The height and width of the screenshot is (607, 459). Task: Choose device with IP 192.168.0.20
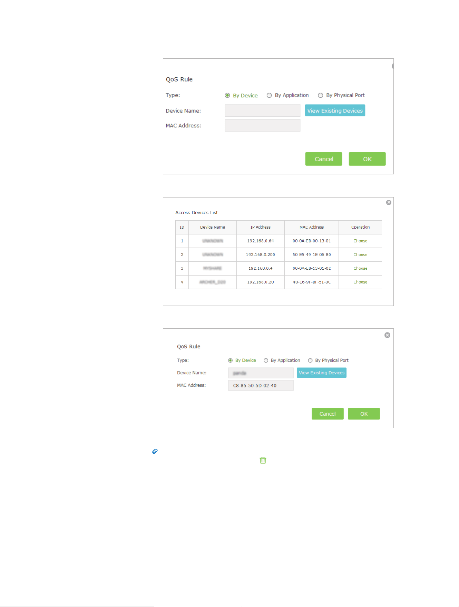click(360, 282)
